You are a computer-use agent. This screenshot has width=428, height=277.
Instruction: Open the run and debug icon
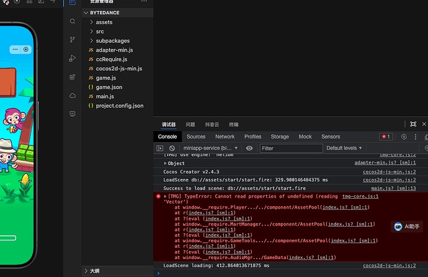pos(73,58)
